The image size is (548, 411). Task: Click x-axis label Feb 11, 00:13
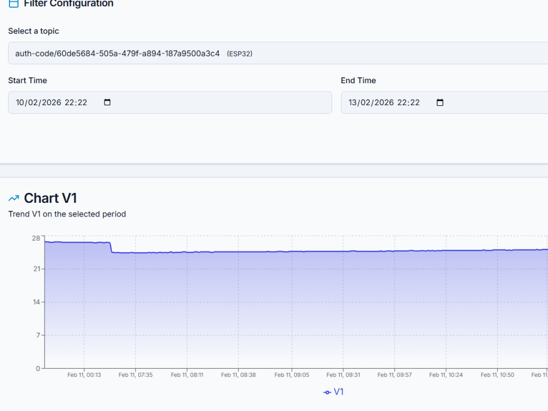(84, 375)
